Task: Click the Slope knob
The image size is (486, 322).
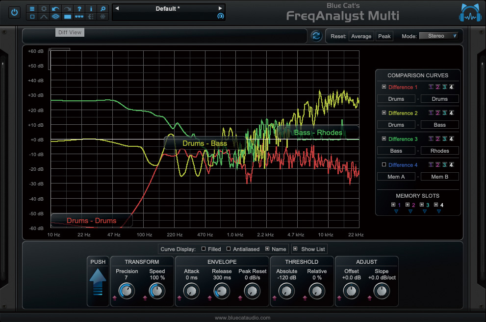Action: click(382, 291)
